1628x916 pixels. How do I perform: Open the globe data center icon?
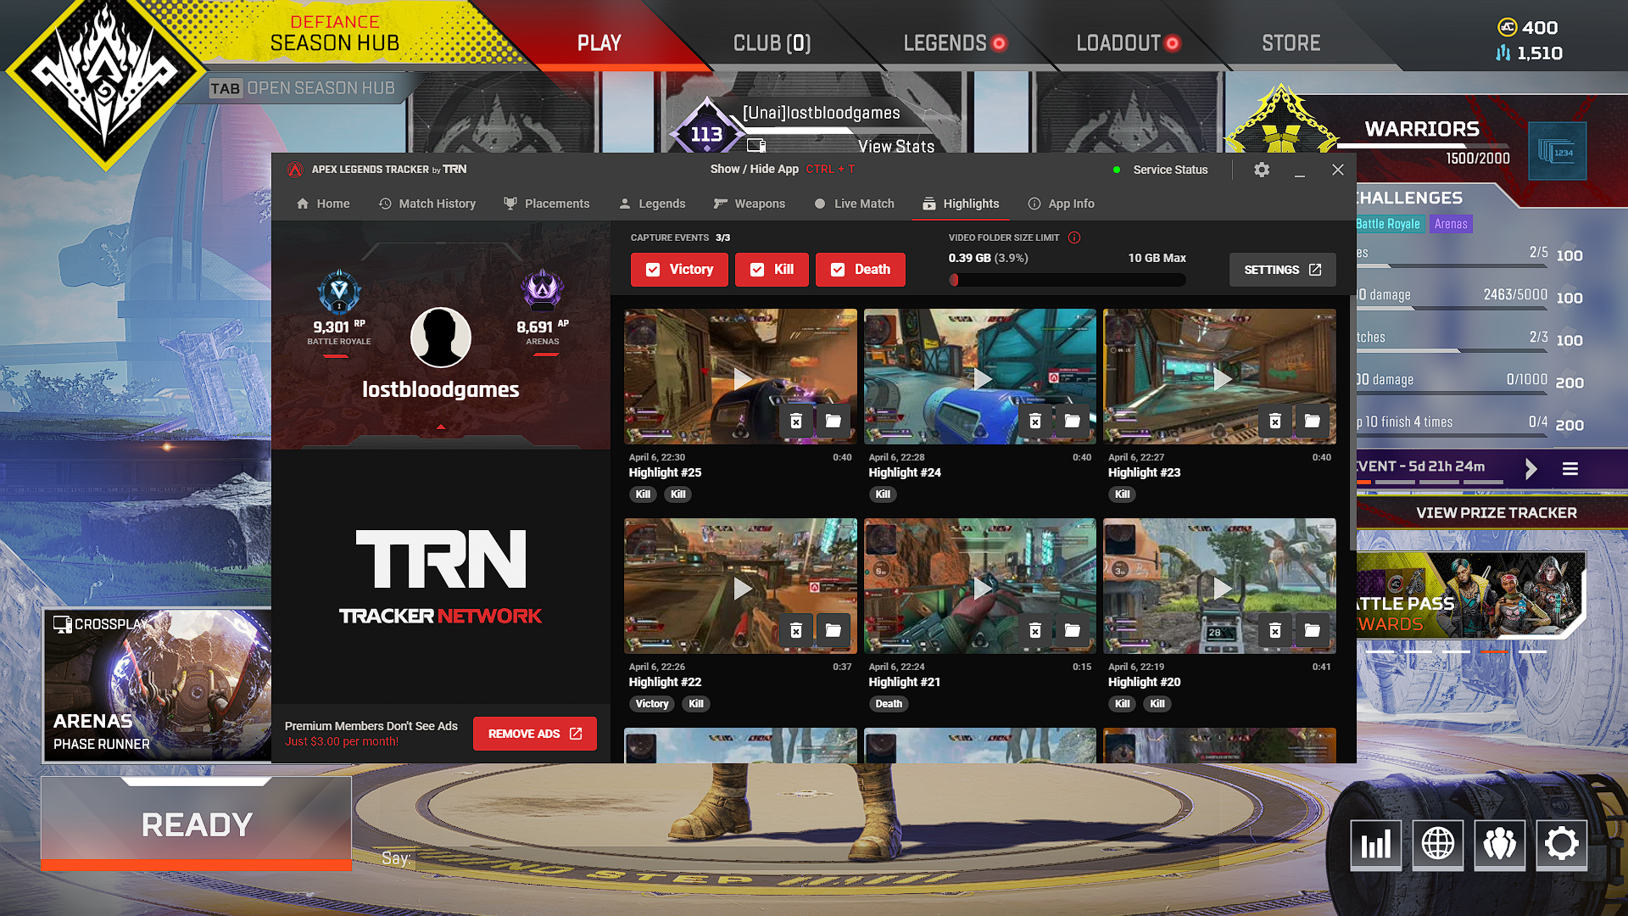1438,844
